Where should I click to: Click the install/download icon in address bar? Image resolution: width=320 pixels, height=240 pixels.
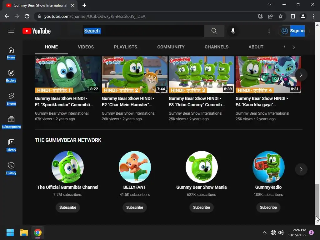261,16
